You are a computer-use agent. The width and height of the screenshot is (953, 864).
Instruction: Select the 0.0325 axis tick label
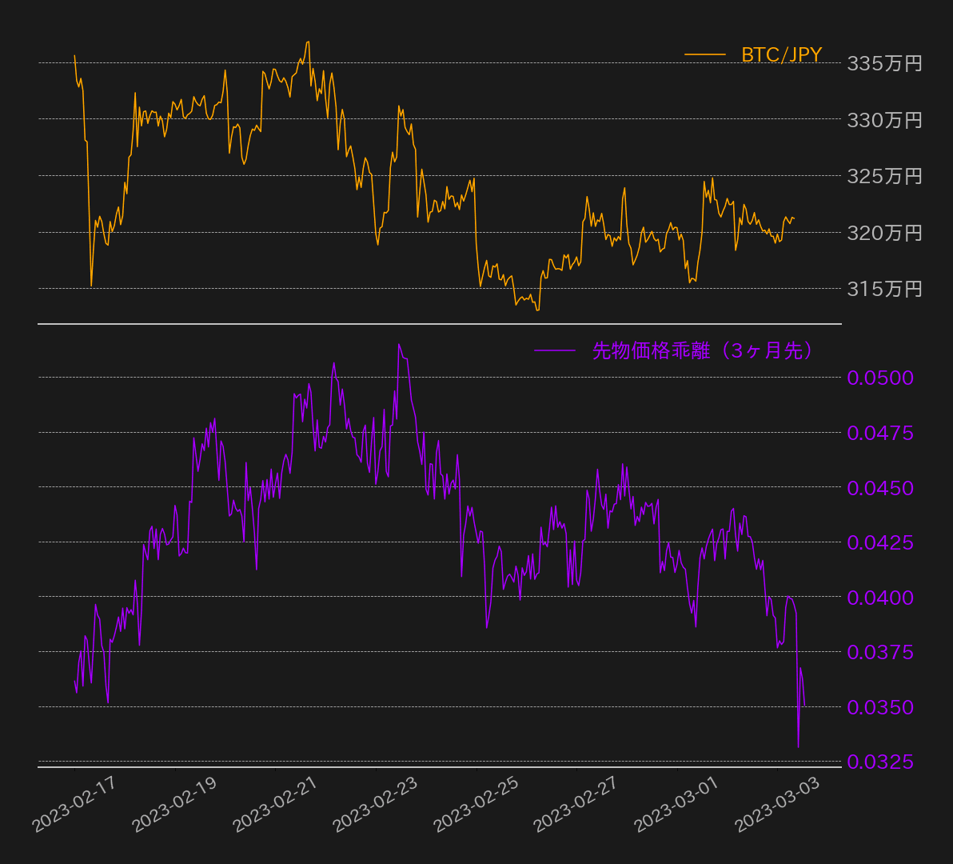point(879,762)
